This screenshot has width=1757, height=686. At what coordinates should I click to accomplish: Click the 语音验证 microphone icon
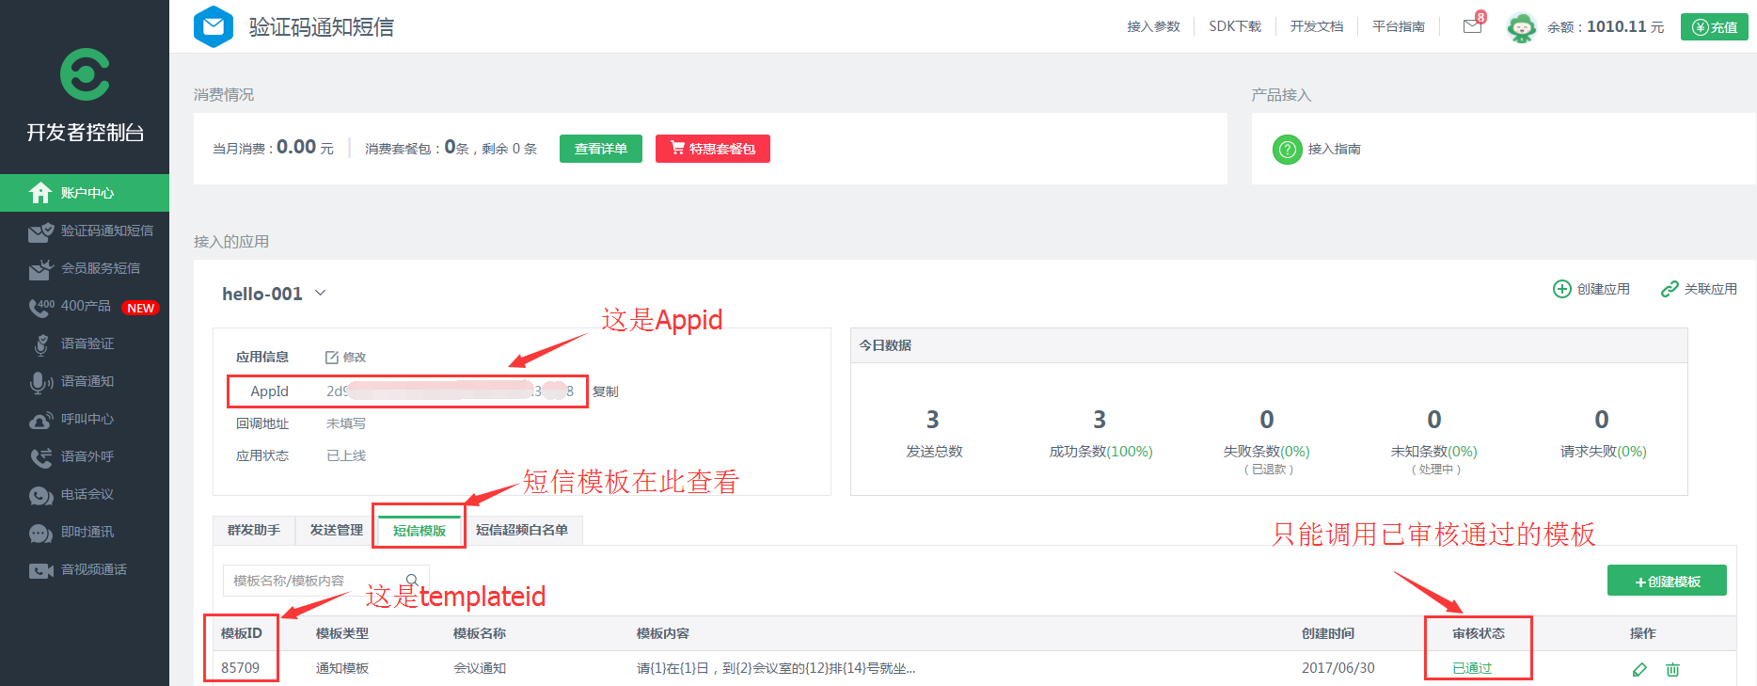pos(41,344)
